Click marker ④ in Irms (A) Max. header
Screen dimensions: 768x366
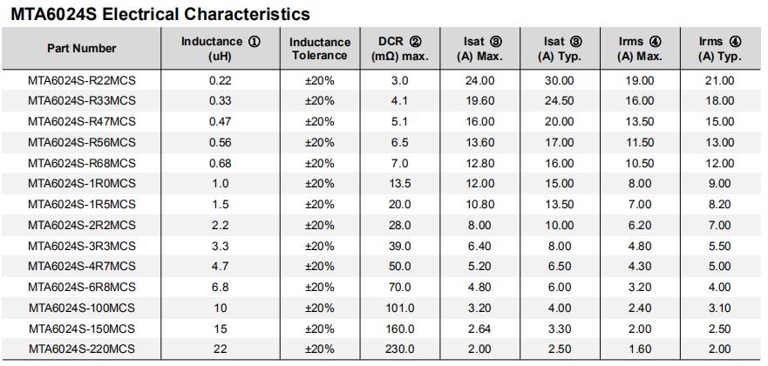click(655, 42)
